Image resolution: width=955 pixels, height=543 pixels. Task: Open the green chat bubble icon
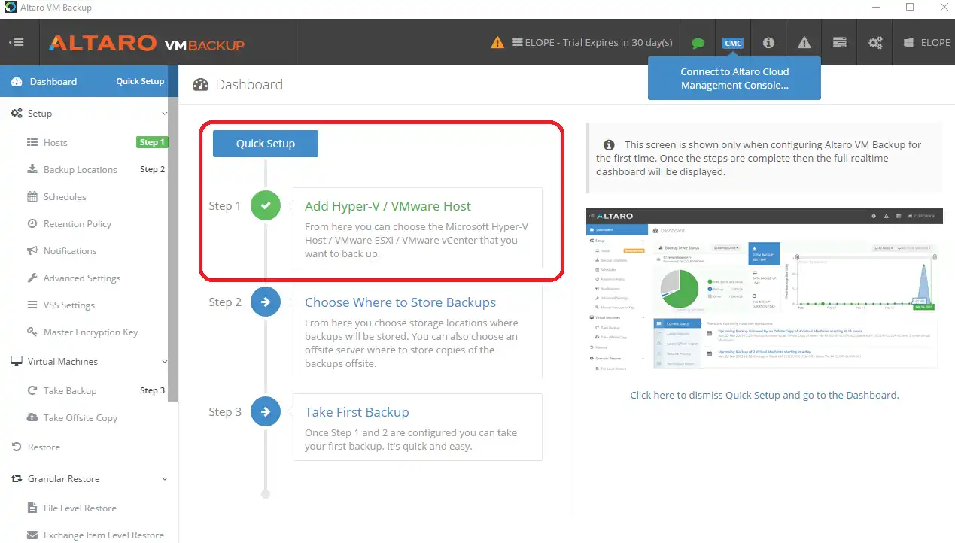[698, 43]
